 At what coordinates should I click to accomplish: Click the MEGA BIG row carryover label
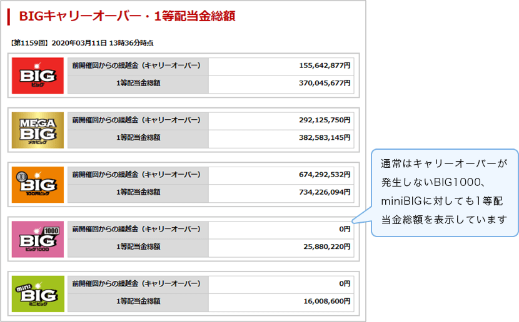[138, 121]
